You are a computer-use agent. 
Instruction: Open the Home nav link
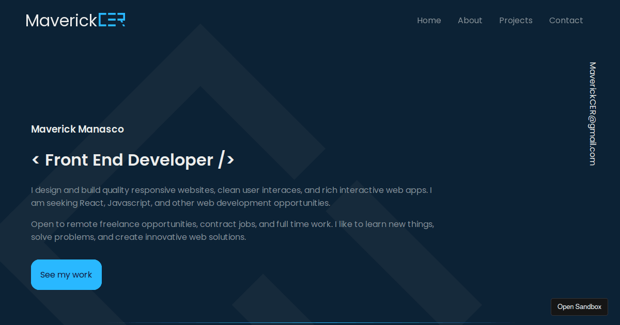coord(429,21)
